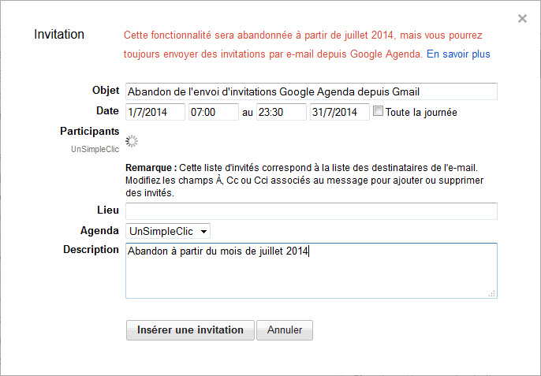The image size is (541, 376).
Task: Select the 'UnSimpleClic' participant text
Action: (95, 149)
